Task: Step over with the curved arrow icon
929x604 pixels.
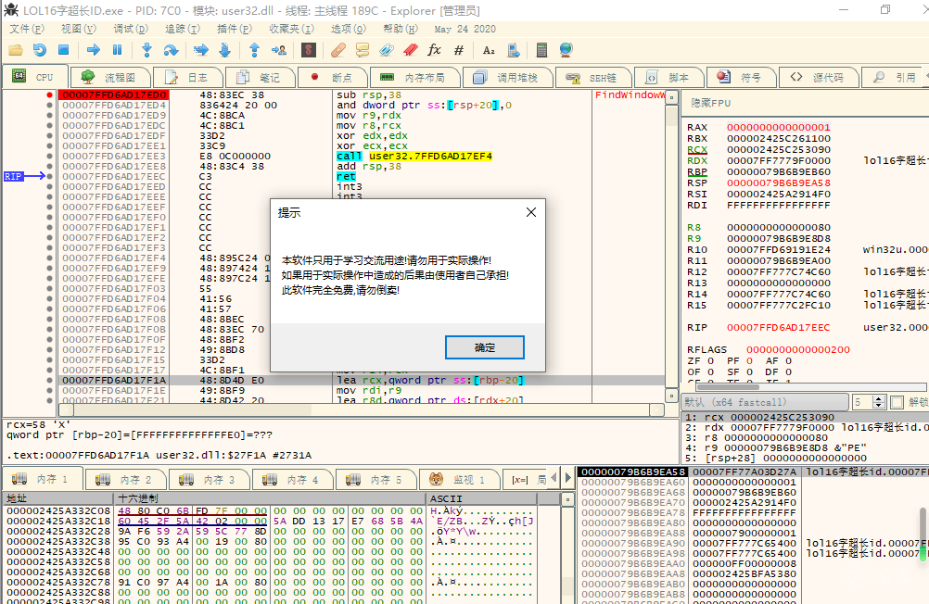Action: tap(171, 50)
